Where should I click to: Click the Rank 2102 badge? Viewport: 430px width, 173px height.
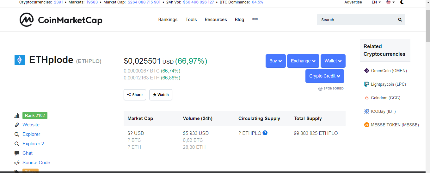point(35,116)
